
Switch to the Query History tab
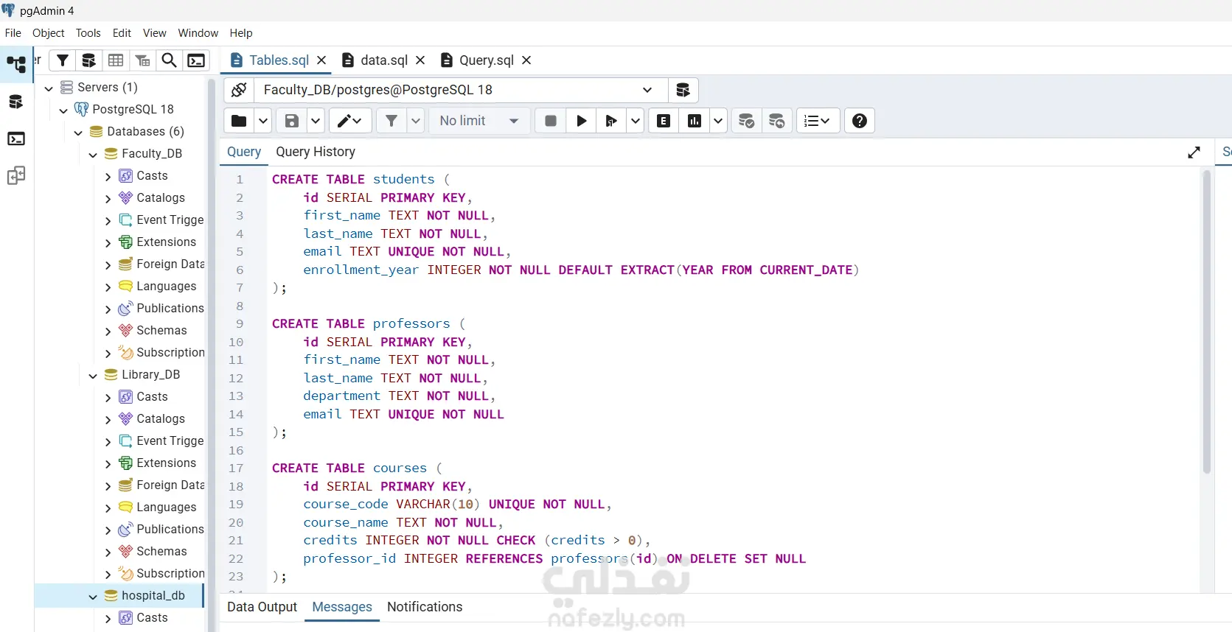click(316, 152)
